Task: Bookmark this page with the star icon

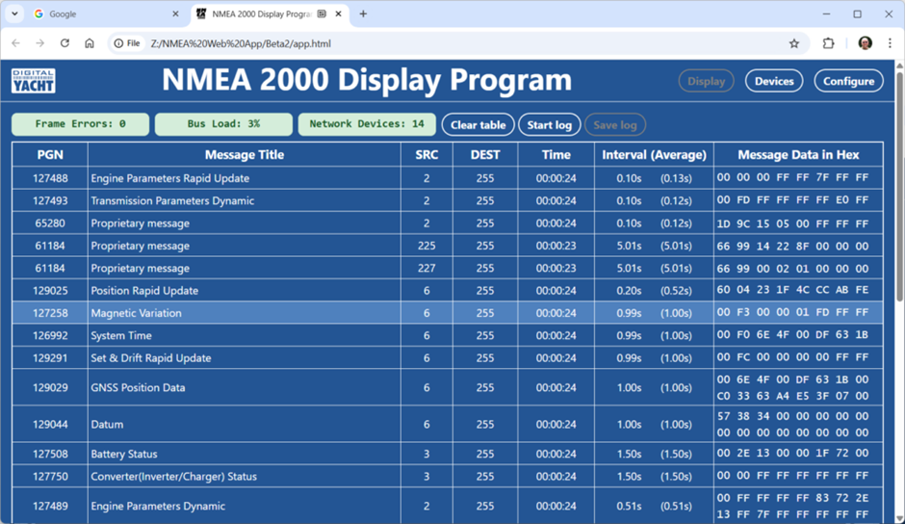Action: pyautogui.click(x=793, y=43)
